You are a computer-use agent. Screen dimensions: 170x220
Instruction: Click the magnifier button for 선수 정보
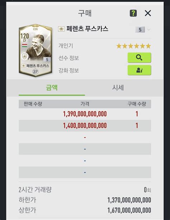[139, 58]
